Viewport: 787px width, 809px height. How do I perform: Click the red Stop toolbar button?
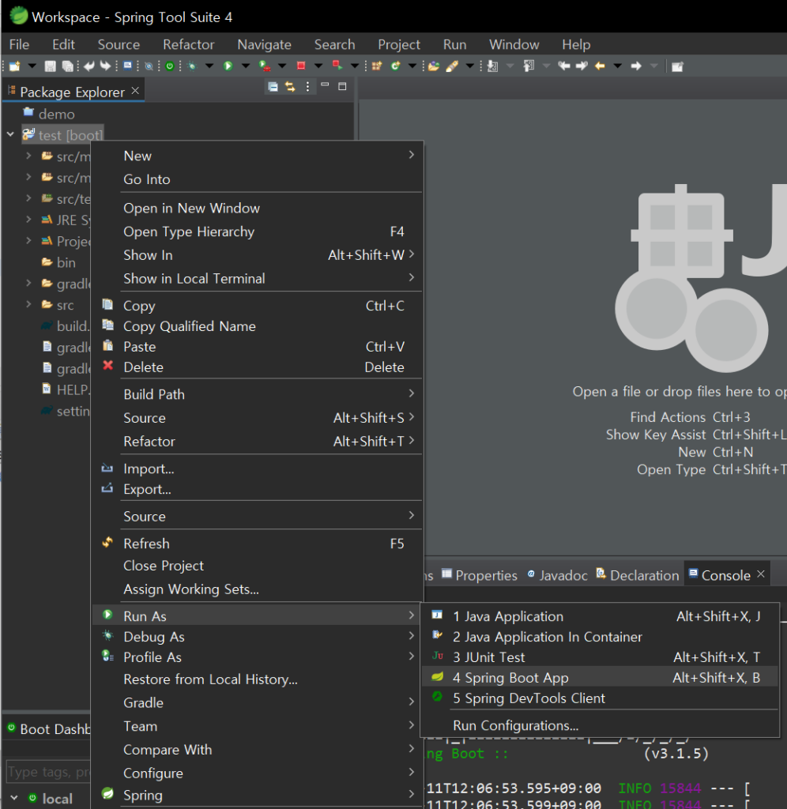[301, 66]
